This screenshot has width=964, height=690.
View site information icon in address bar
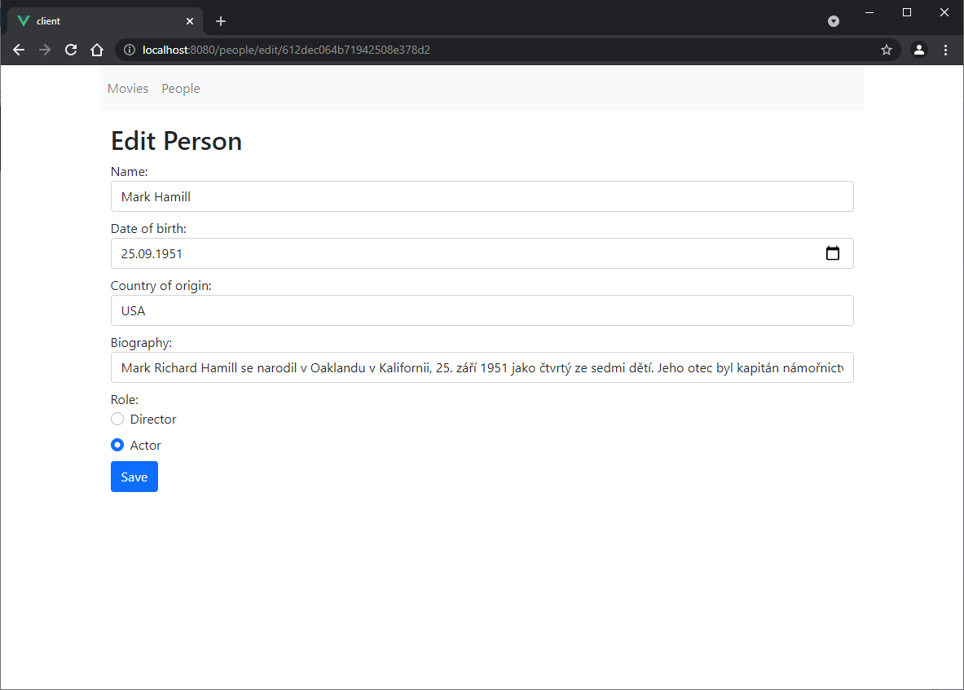pyautogui.click(x=129, y=50)
